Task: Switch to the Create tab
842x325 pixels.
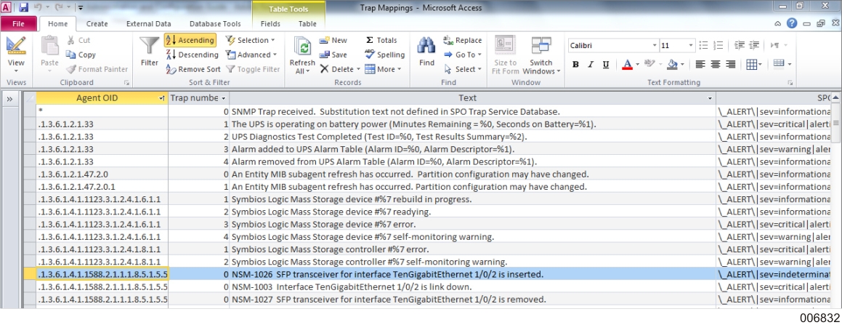Action: [97, 24]
